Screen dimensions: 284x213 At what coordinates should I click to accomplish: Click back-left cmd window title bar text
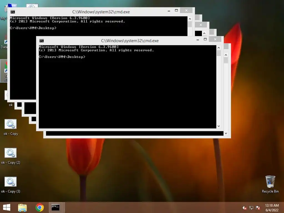[101, 12]
